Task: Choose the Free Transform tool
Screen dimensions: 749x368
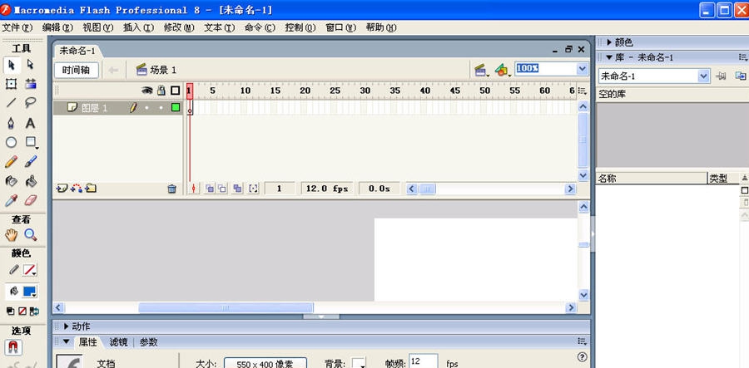Action: [11, 84]
